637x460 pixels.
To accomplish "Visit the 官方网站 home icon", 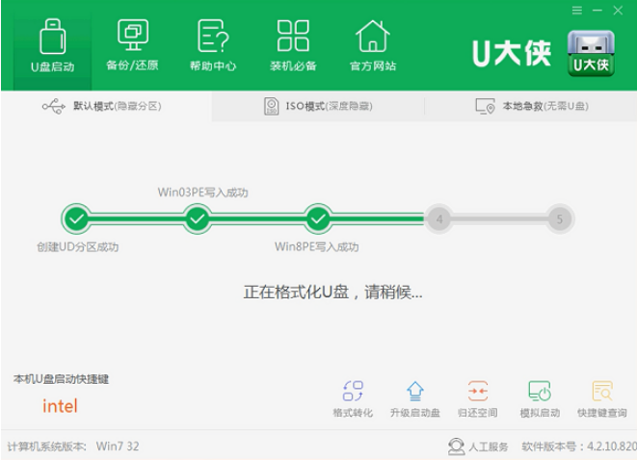I will pyautogui.click(x=372, y=45).
